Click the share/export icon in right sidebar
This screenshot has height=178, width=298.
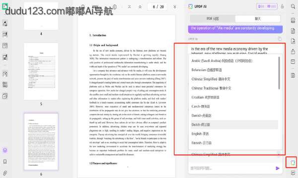coord(293,51)
